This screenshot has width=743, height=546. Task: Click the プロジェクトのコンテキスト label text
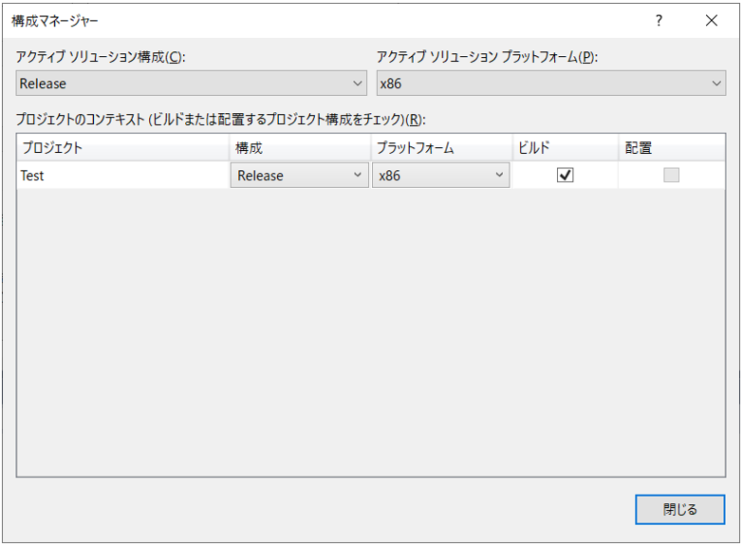(221, 120)
